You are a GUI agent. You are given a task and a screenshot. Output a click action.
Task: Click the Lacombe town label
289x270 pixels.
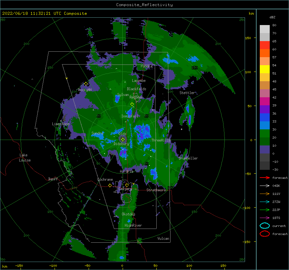pos(139,81)
